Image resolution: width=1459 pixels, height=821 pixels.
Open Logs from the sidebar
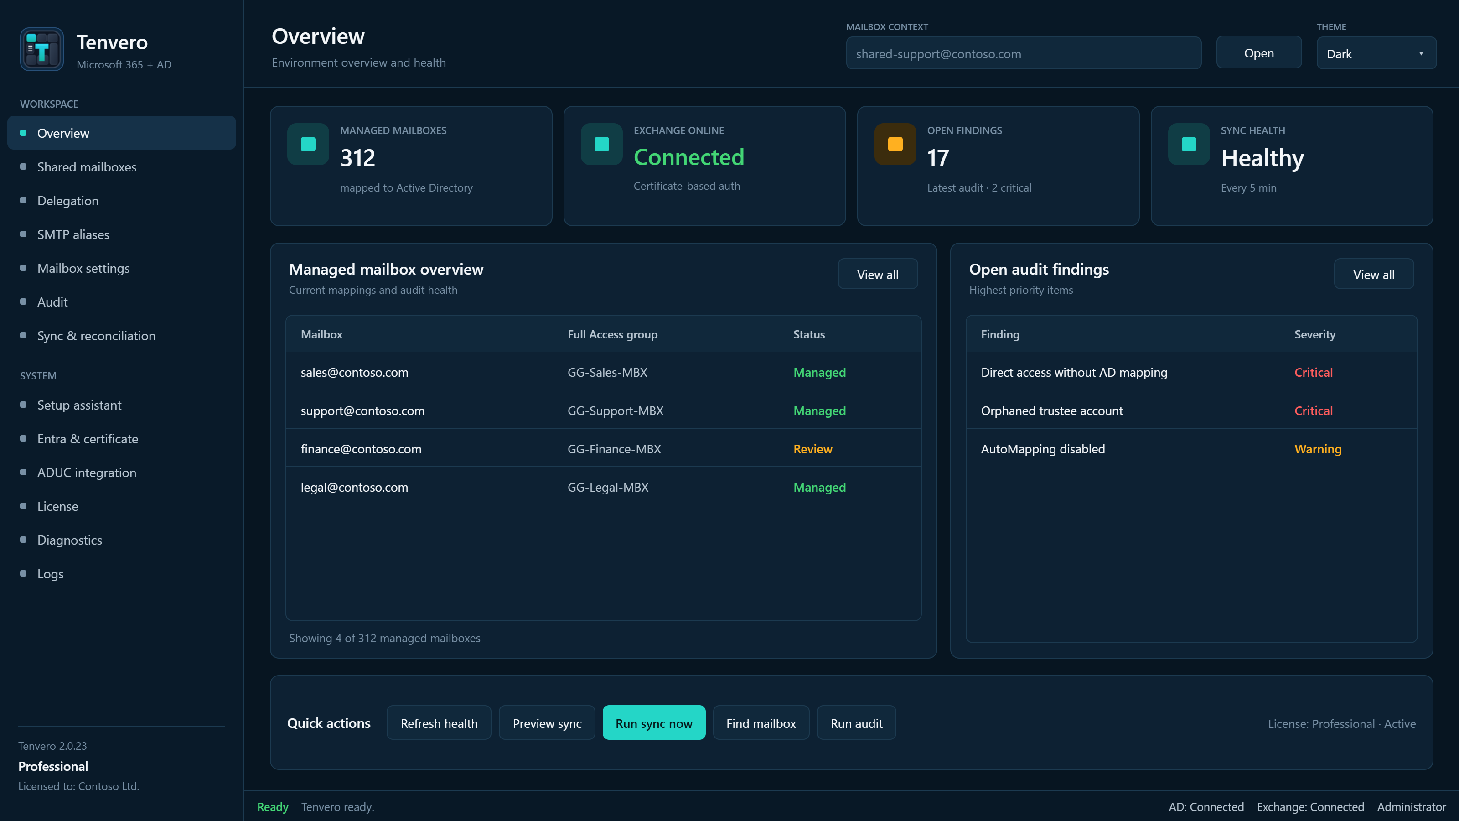click(x=122, y=573)
